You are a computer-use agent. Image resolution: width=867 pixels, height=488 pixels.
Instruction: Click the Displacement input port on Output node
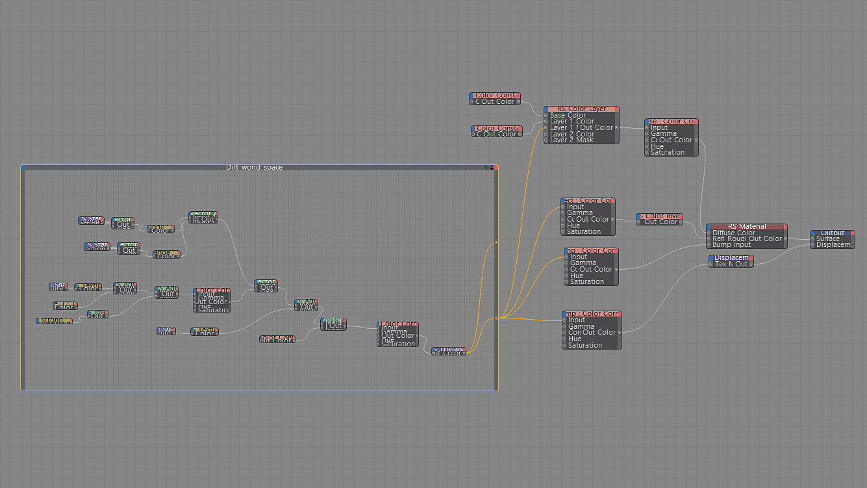[x=812, y=245]
